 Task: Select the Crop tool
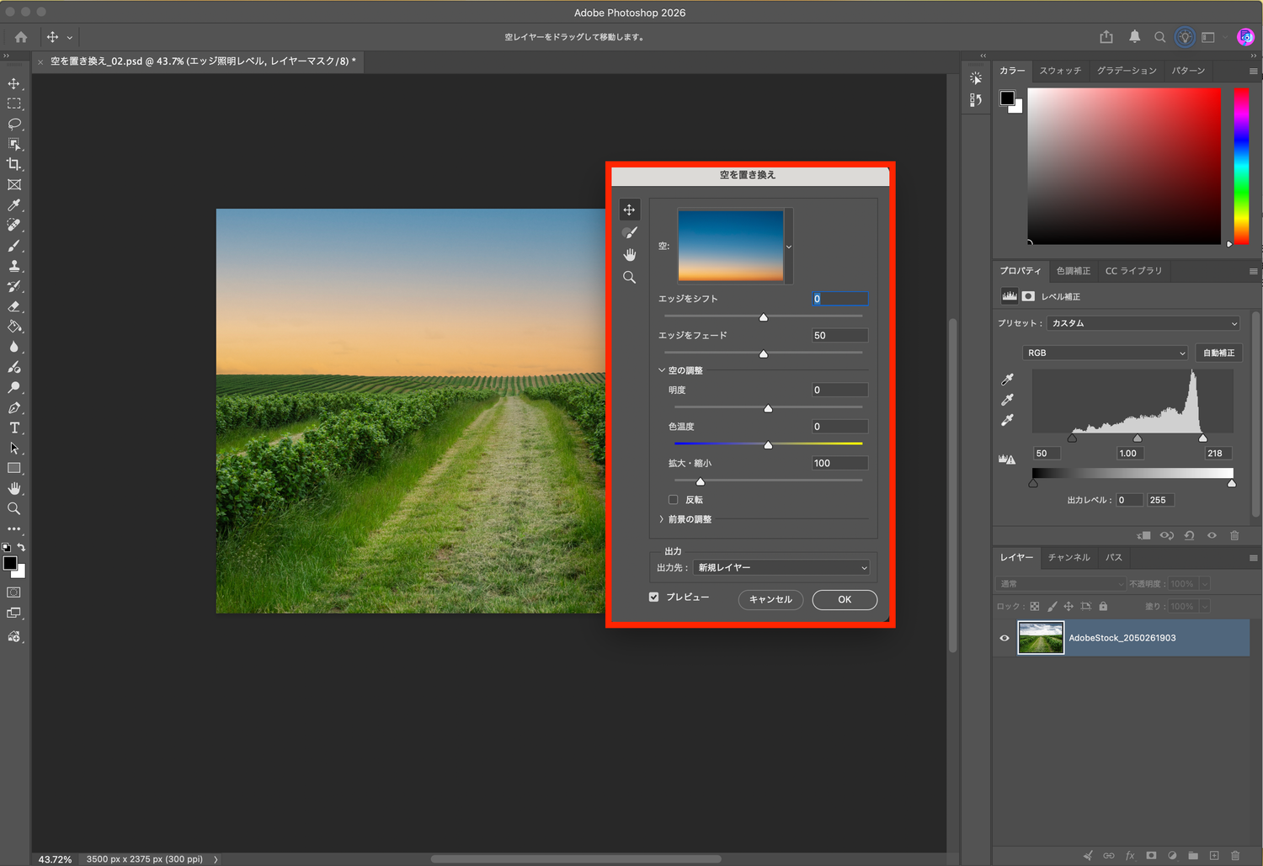click(x=14, y=164)
